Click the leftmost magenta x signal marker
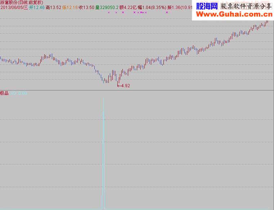Image resolution: width=274 pixels, height=210 pixels. pos(109,13)
